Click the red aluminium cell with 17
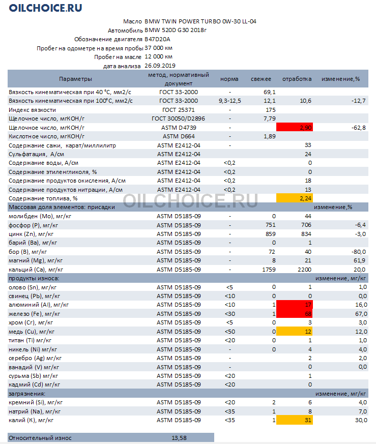Viewport: 376px width, 444px height. pos(295,305)
